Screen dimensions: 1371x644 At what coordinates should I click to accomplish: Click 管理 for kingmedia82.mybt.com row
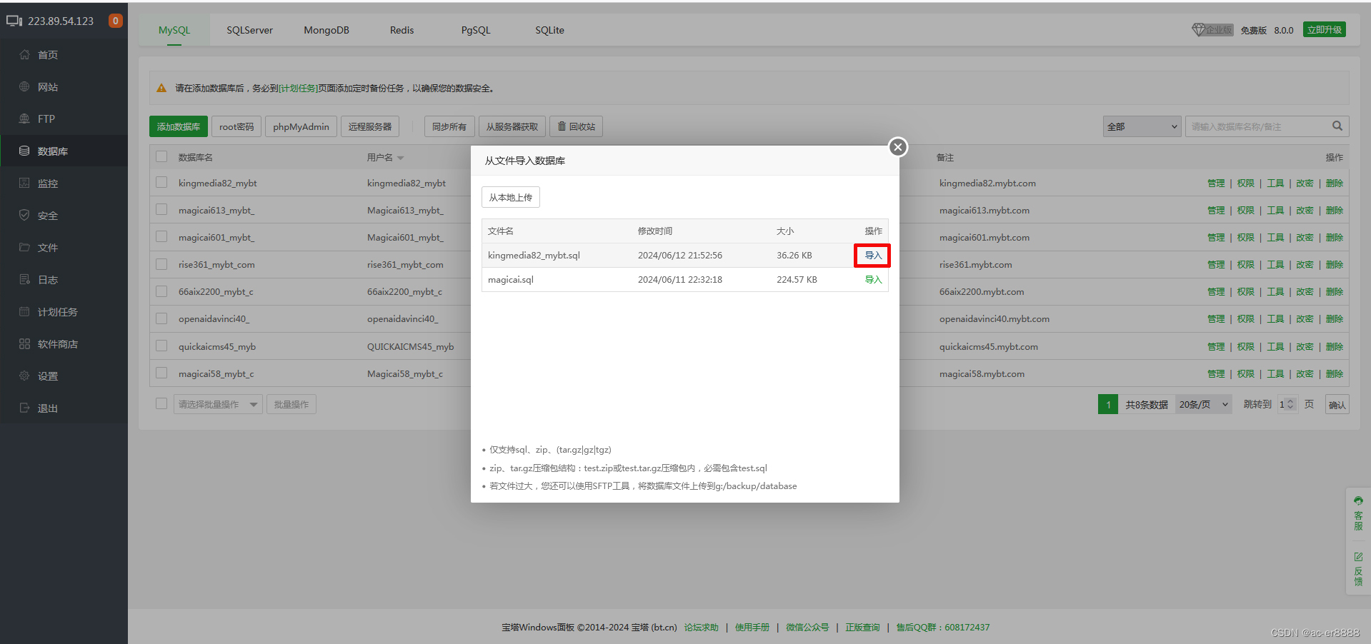pos(1216,183)
